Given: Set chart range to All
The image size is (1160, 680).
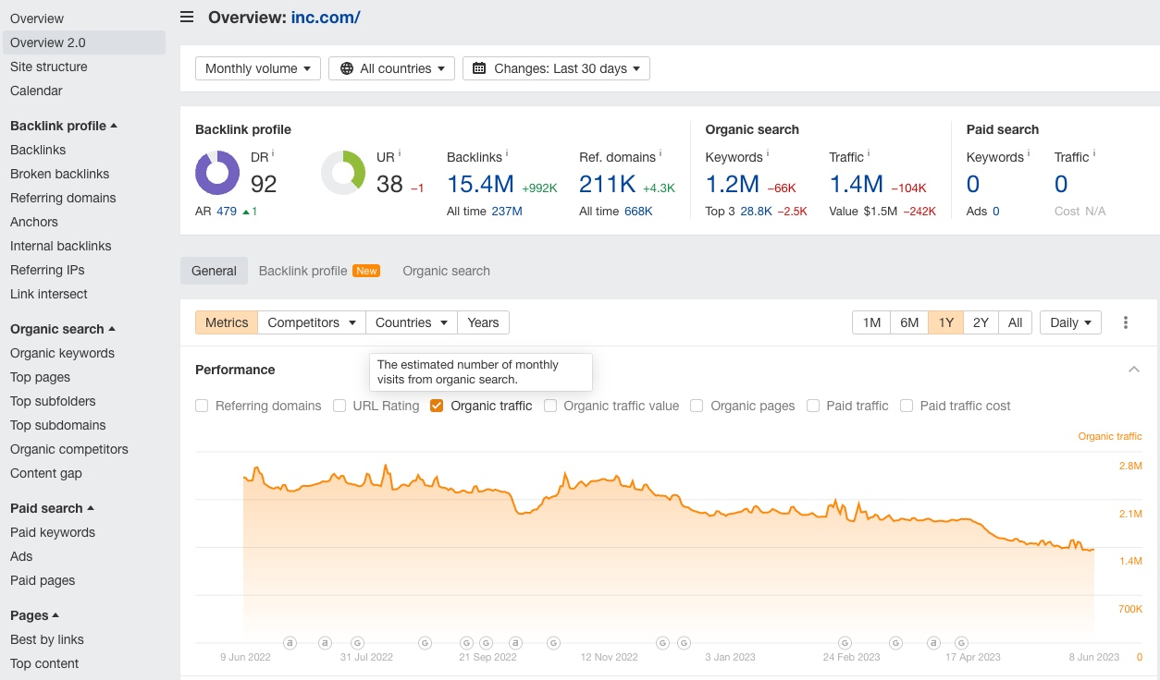Looking at the screenshot, I should (x=1015, y=322).
